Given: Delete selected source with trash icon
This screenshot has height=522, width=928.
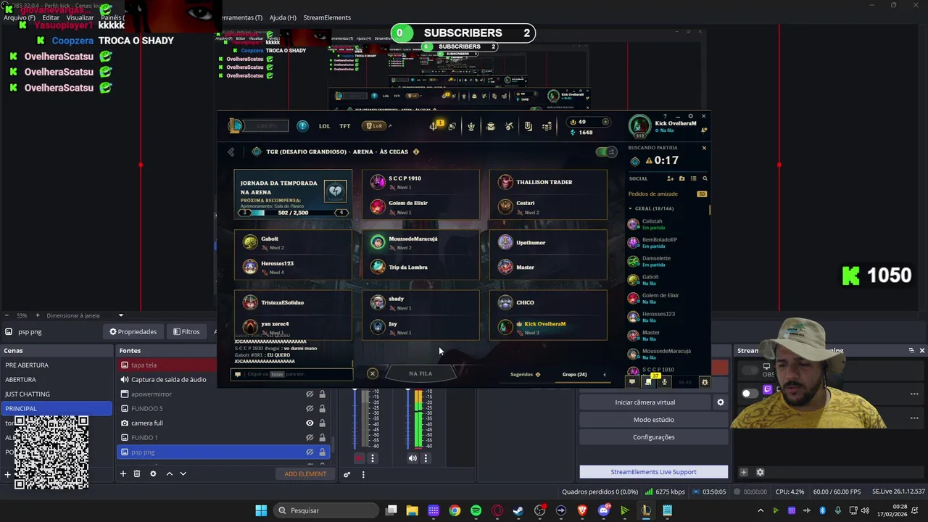Looking at the screenshot, I should 137,474.
